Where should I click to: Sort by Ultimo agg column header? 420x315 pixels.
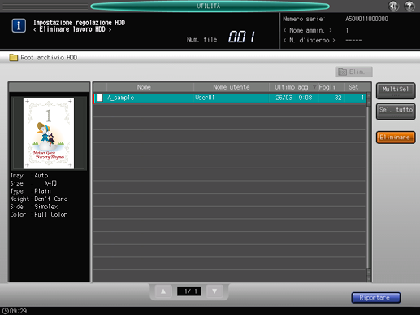click(x=293, y=87)
